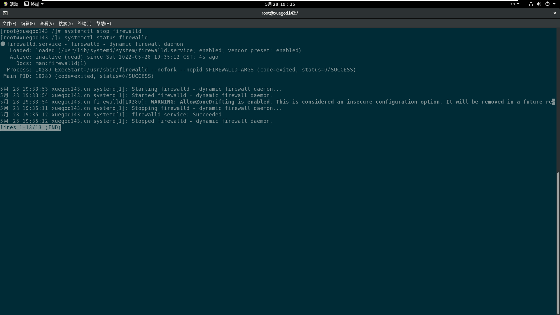560x315 pixels.
Task: Click the terminal window icon in title bar
Action: 5,13
